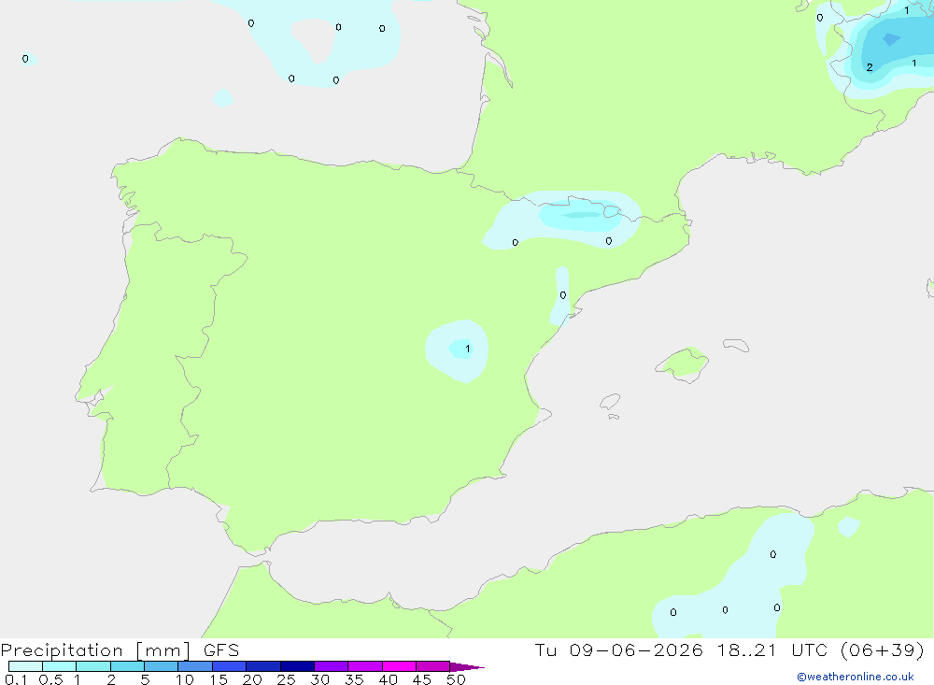
Task: Click the "Precipitation" title word
Action: coord(62,650)
